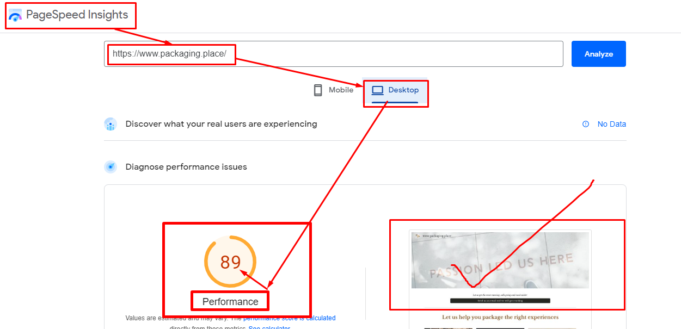Click the real users experience icon

[x=111, y=124]
